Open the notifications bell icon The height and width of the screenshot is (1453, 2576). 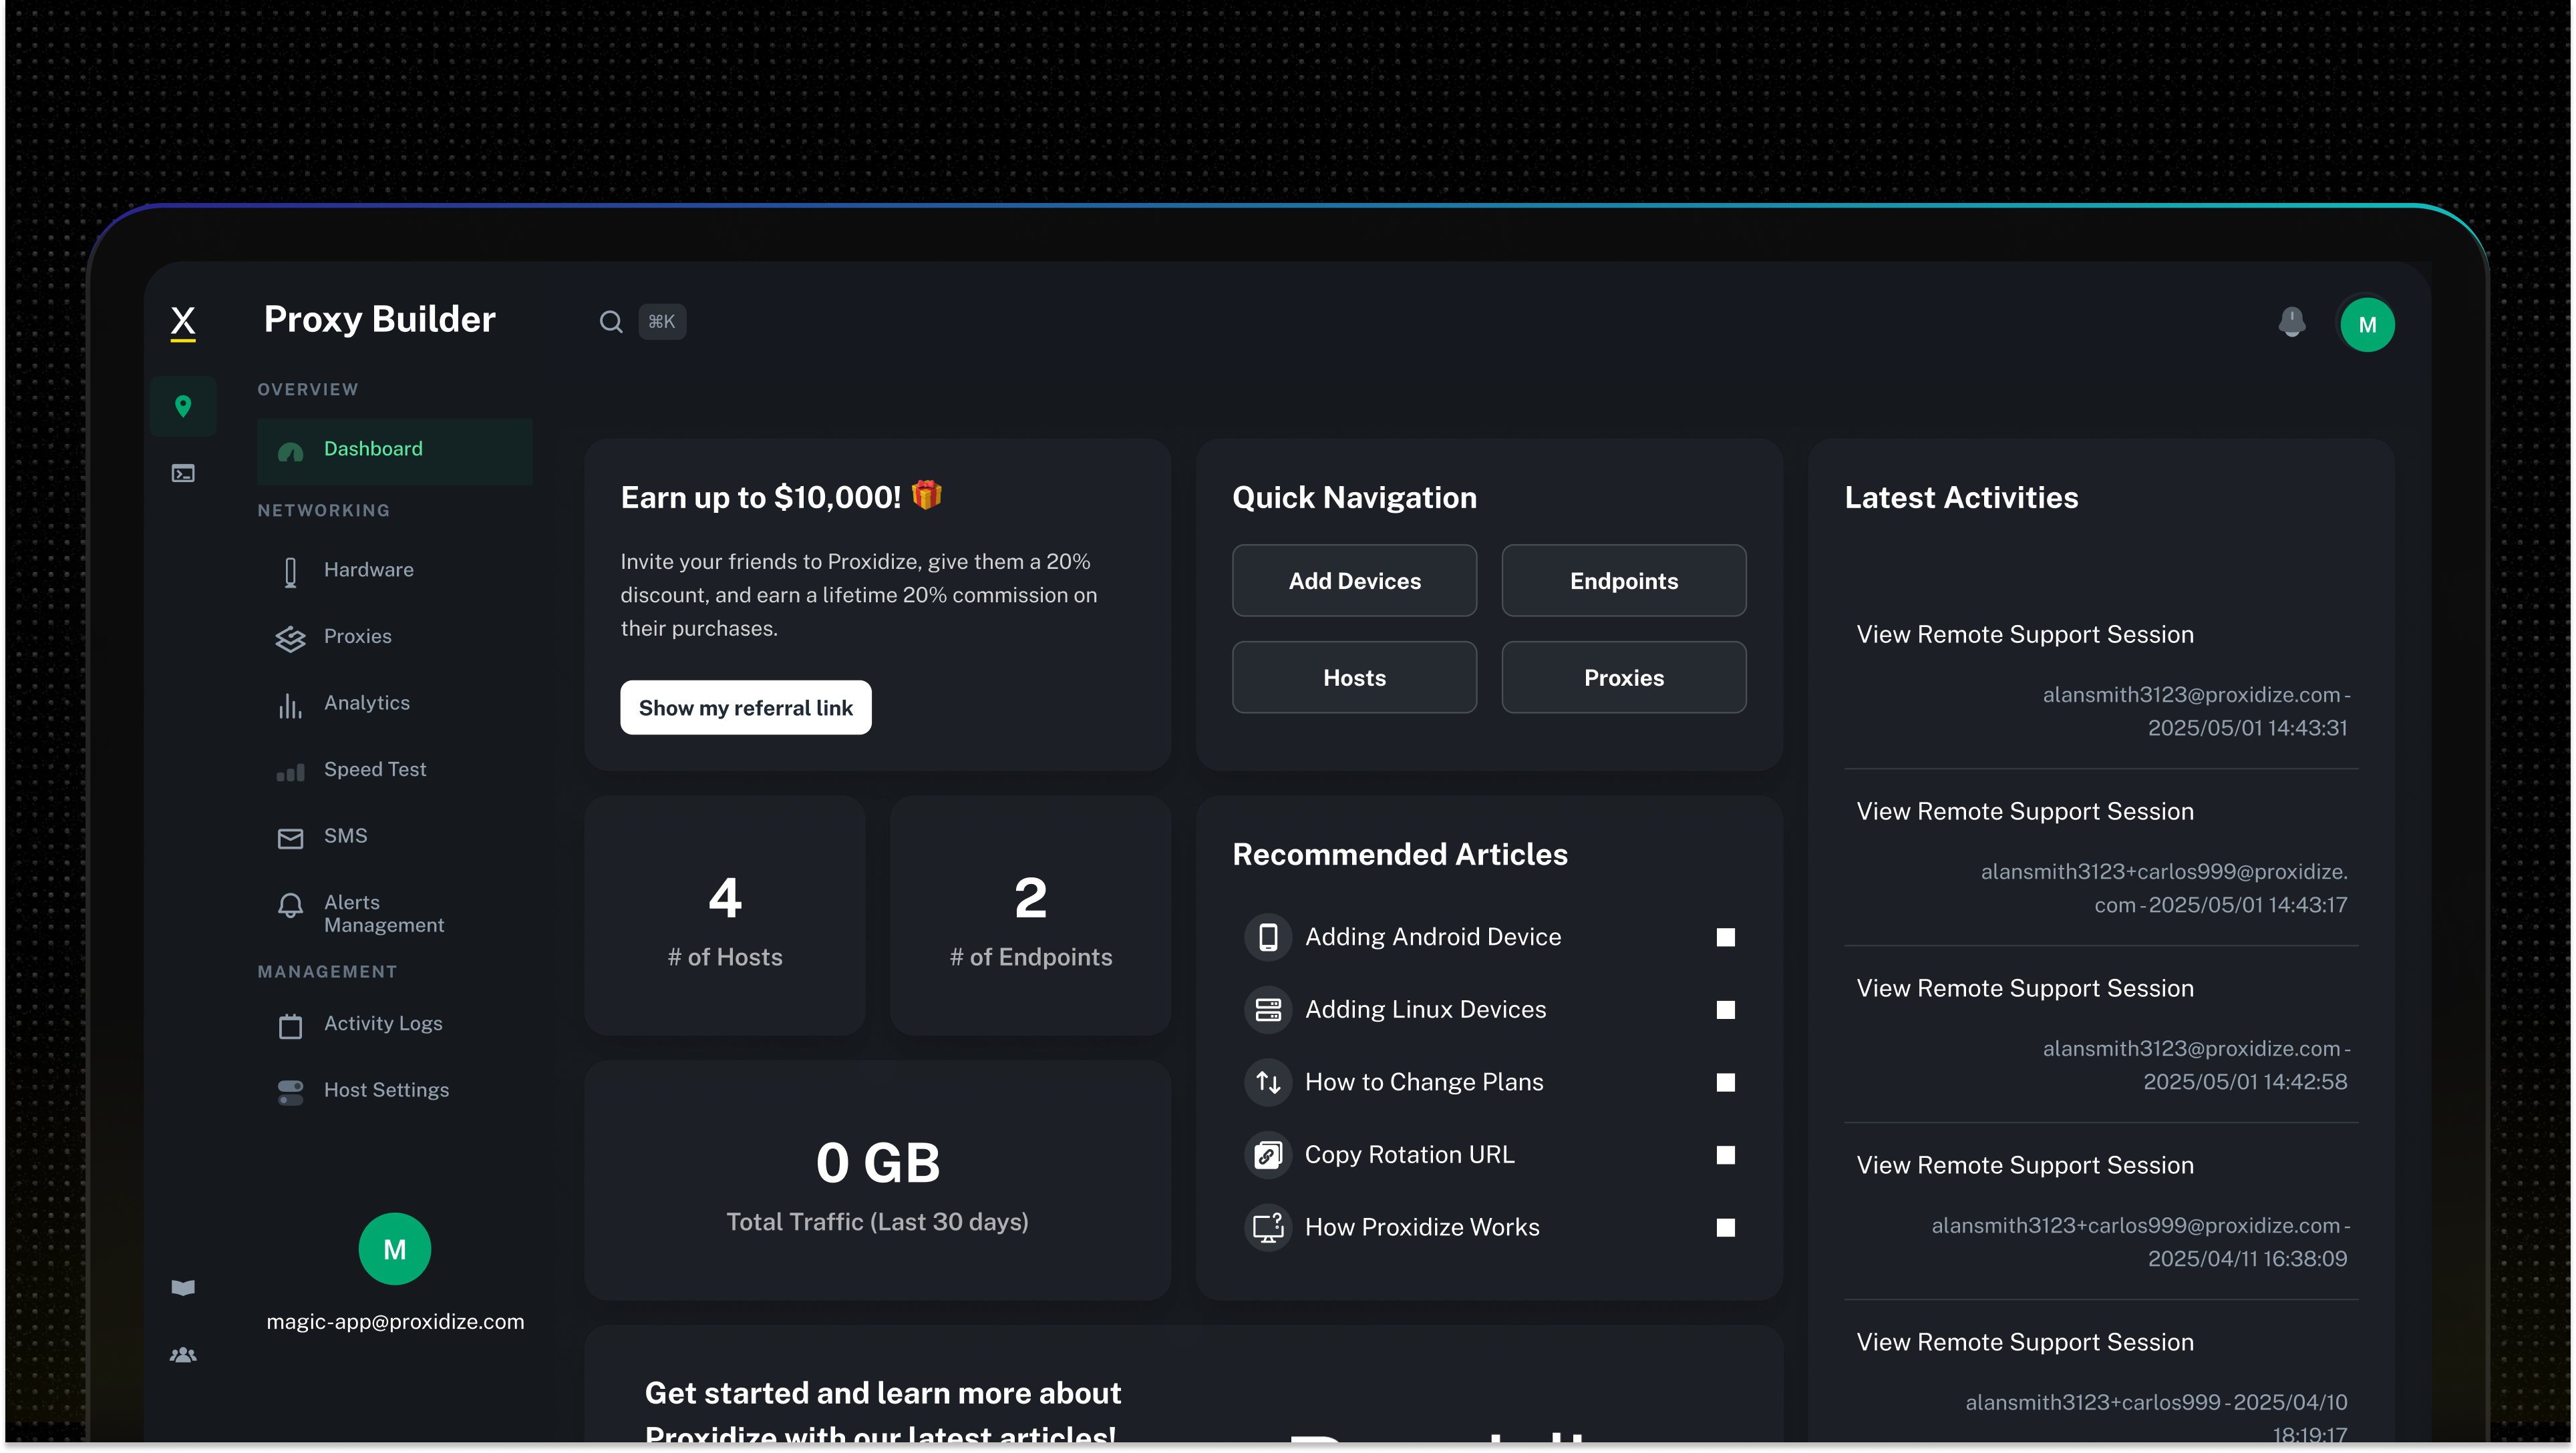(2292, 322)
